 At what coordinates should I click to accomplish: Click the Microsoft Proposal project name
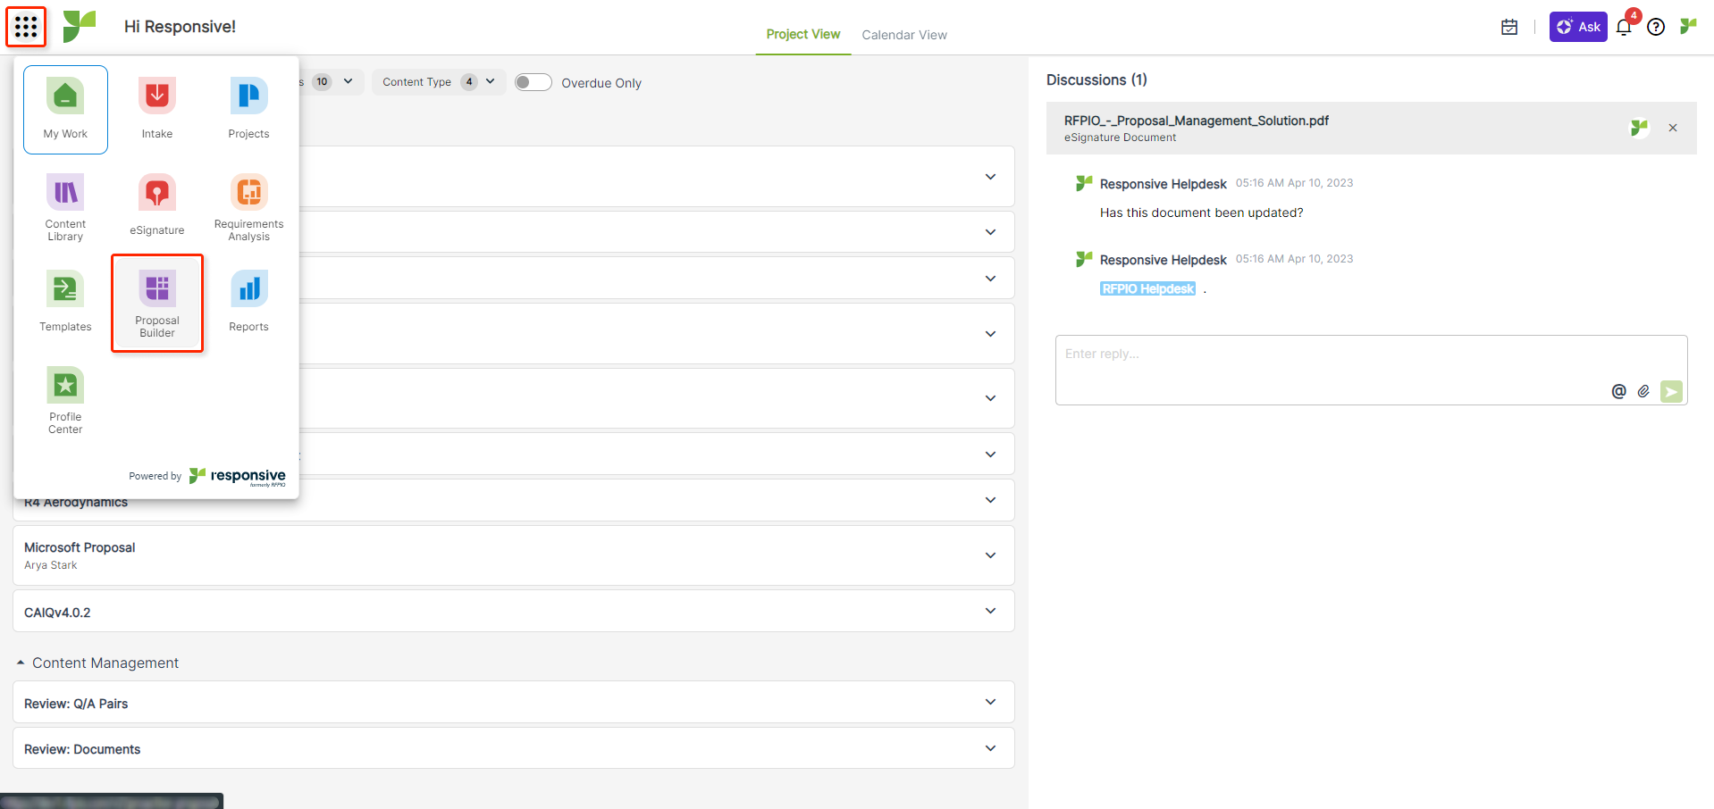pos(80,547)
